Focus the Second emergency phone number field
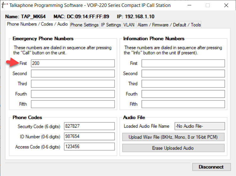236x176 pixels. [x=73, y=73]
